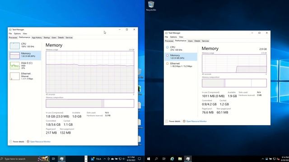Open the View menu in left Task Manager

tap(25, 34)
